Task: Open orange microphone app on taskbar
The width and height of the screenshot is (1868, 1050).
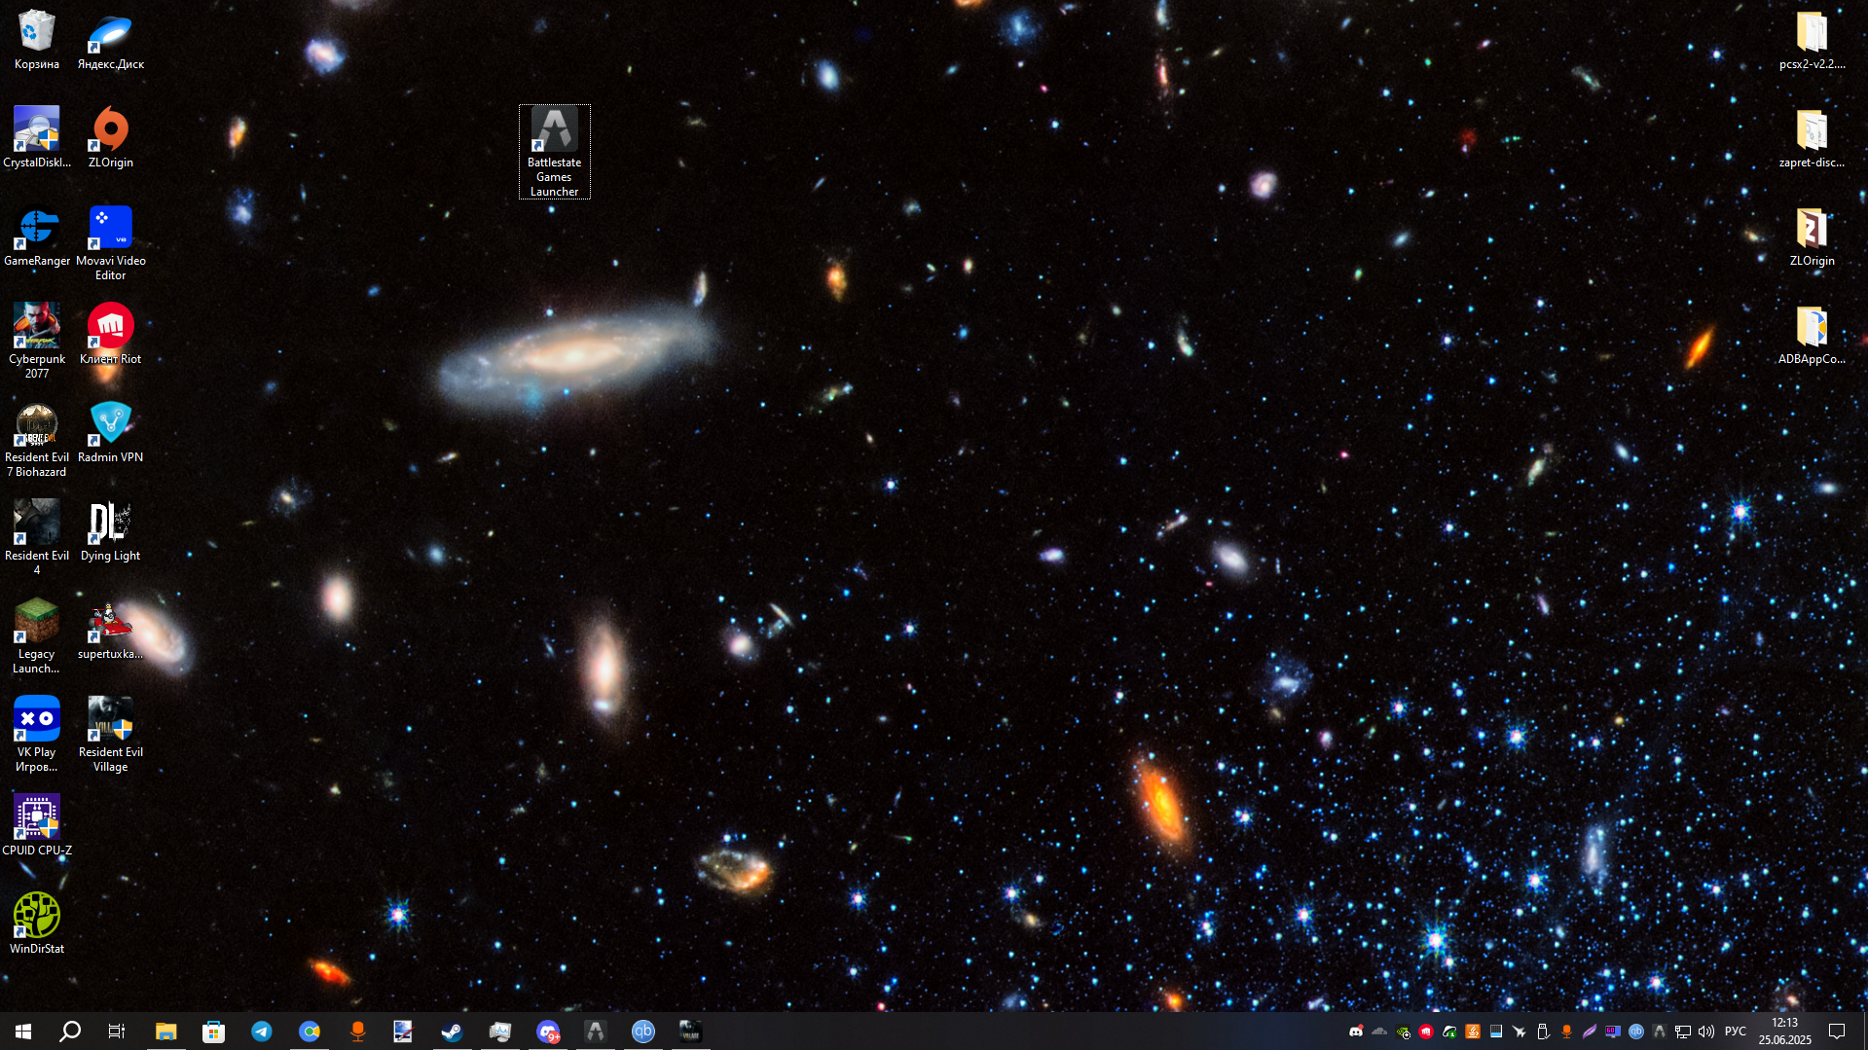Action: [x=357, y=1032]
